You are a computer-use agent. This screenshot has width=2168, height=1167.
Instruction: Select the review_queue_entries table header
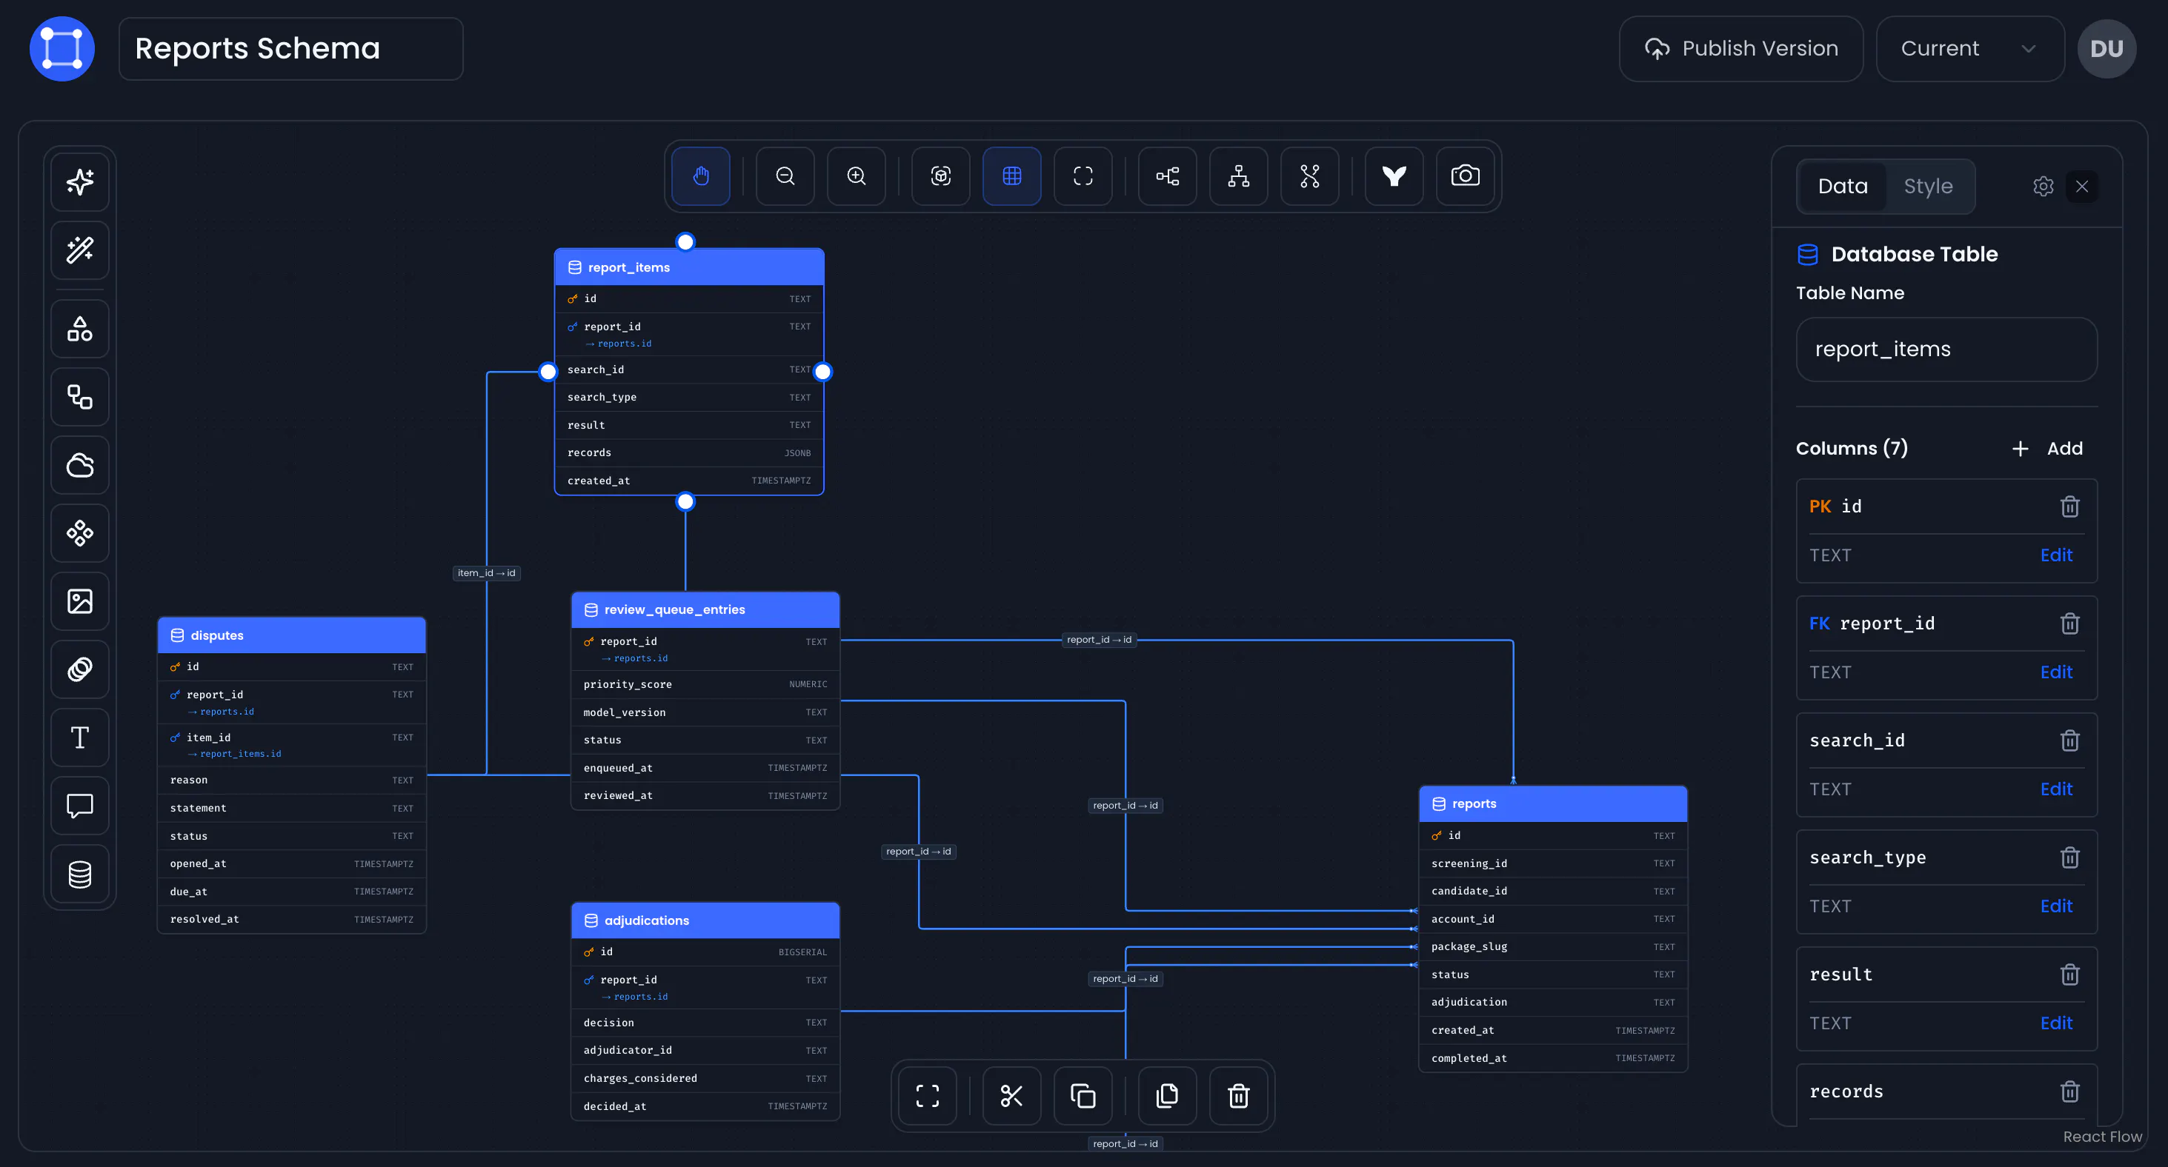coord(705,610)
